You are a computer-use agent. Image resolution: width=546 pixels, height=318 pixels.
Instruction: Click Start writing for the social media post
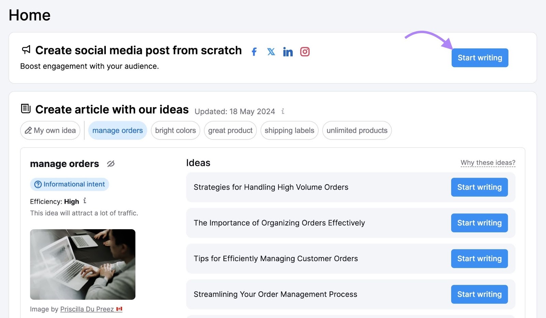point(479,58)
